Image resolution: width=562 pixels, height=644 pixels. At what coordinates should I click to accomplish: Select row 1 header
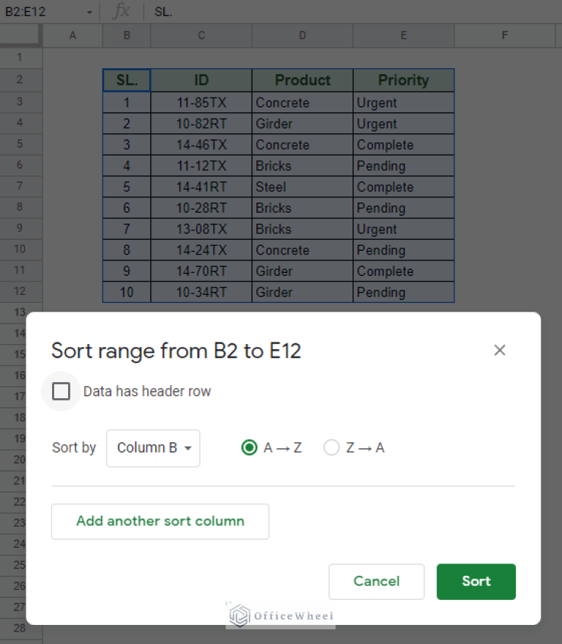click(20, 58)
